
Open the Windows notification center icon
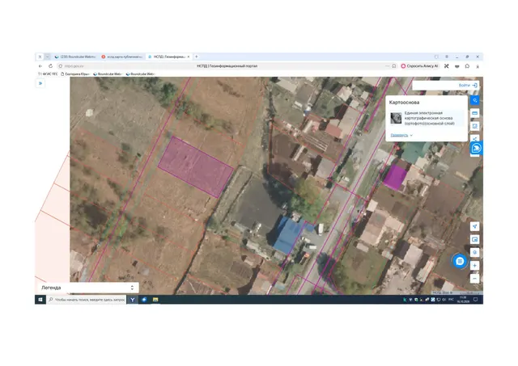click(475, 300)
